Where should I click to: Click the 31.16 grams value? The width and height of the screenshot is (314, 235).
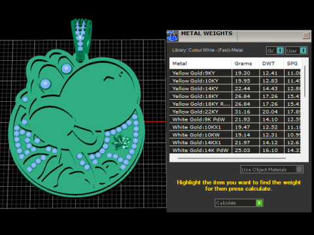pos(243,112)
